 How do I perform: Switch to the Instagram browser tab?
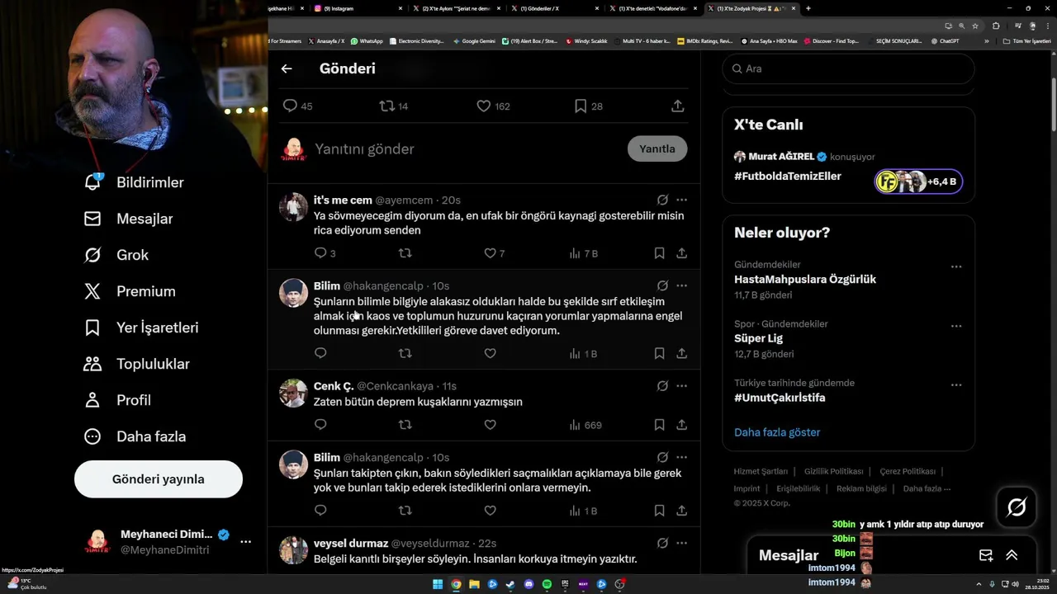pyautogui.click(x=358, y=8)
